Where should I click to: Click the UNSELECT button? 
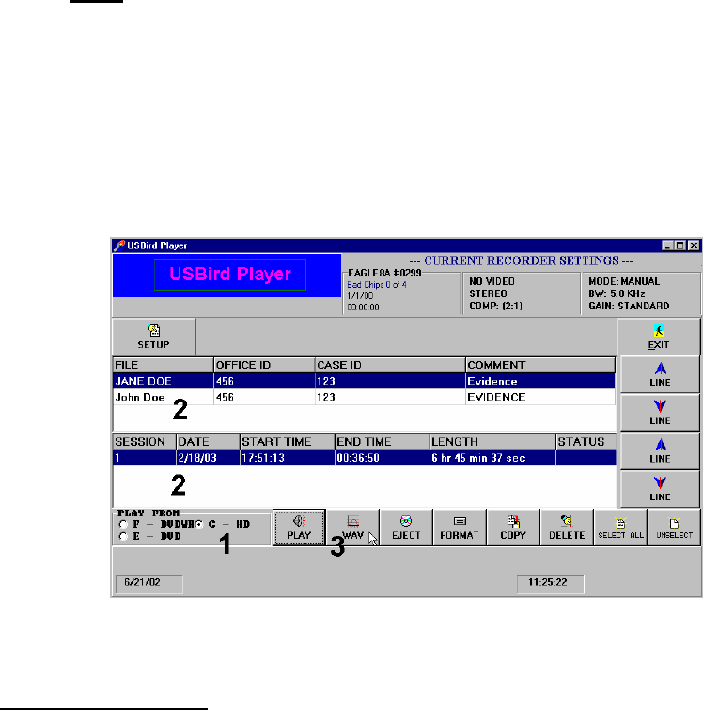pyautogui.click(x=674, y=528)
